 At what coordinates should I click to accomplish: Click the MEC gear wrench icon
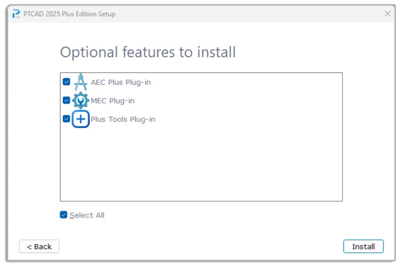[x=81, y=101]
